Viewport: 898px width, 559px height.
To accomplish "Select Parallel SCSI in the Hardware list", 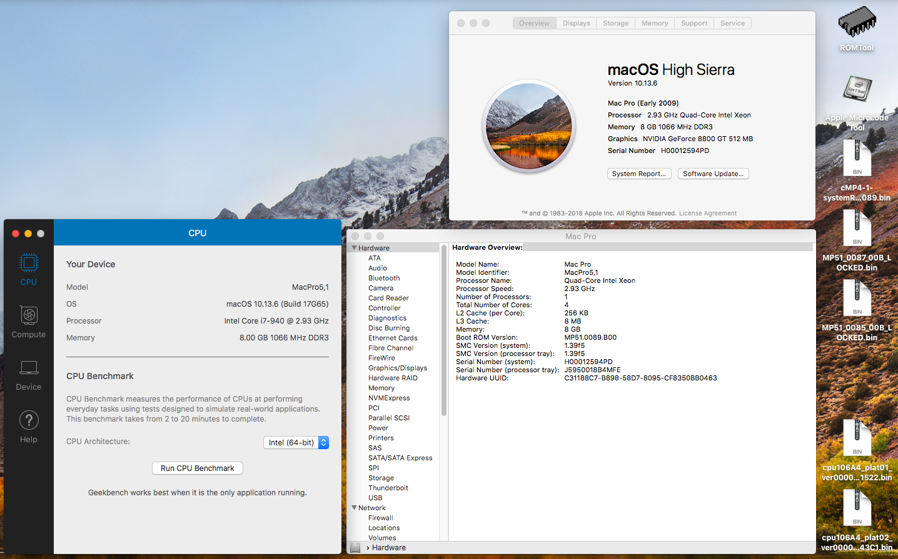I will (389, 418).
